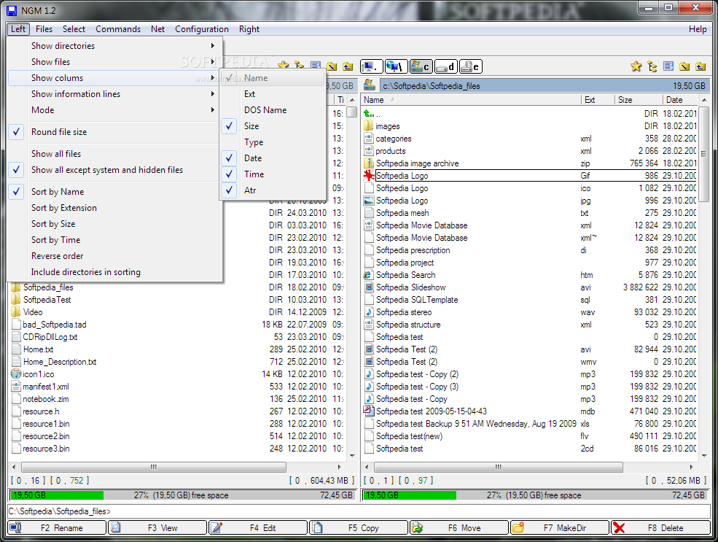Toggle the Sort by Name checkmark
Viewport: 718px width, 542px height.
point(17,192)
